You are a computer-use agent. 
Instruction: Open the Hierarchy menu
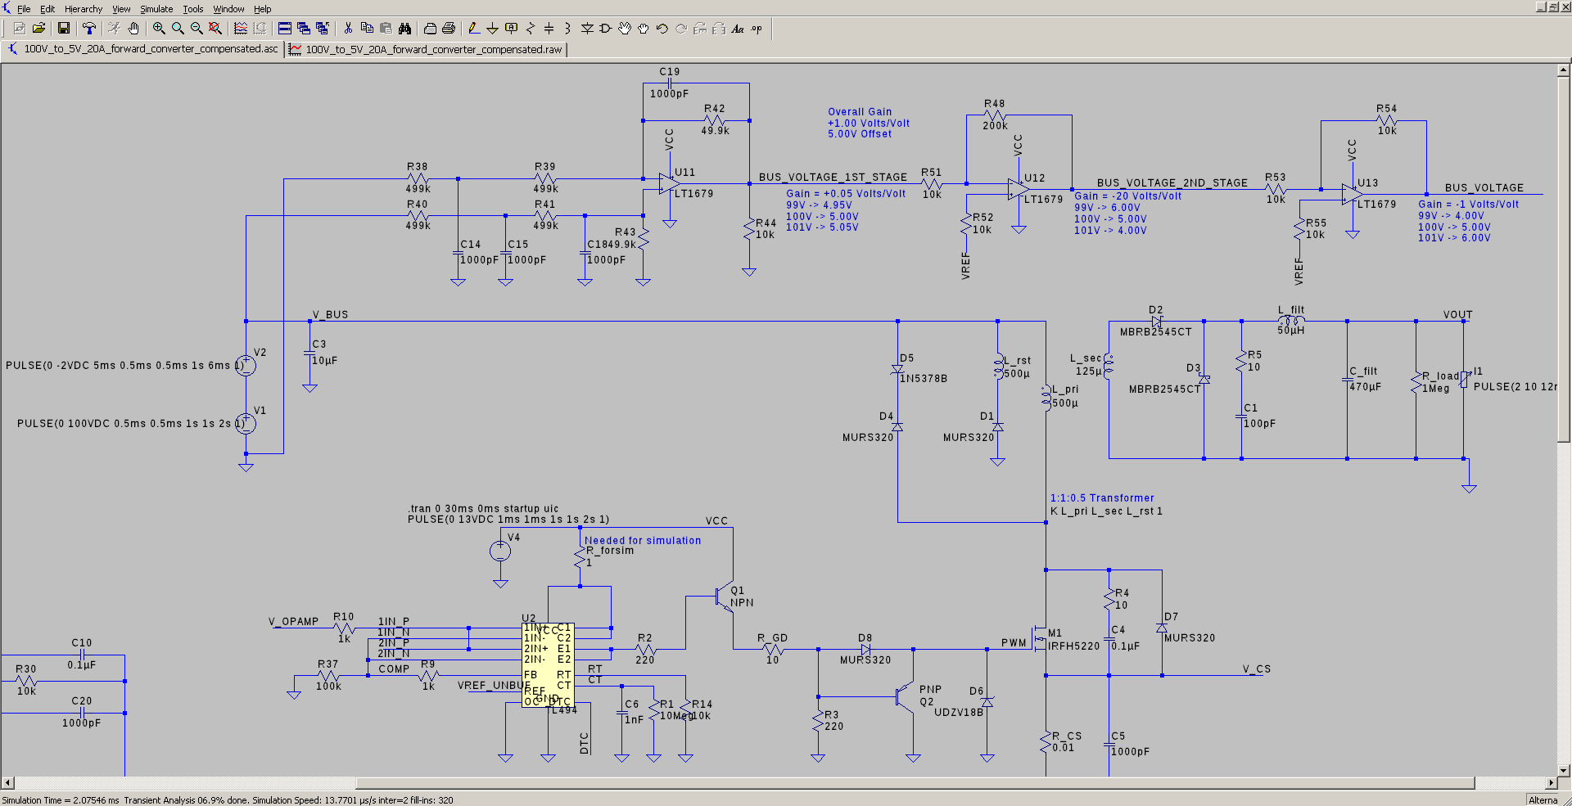tap(84, 9)
